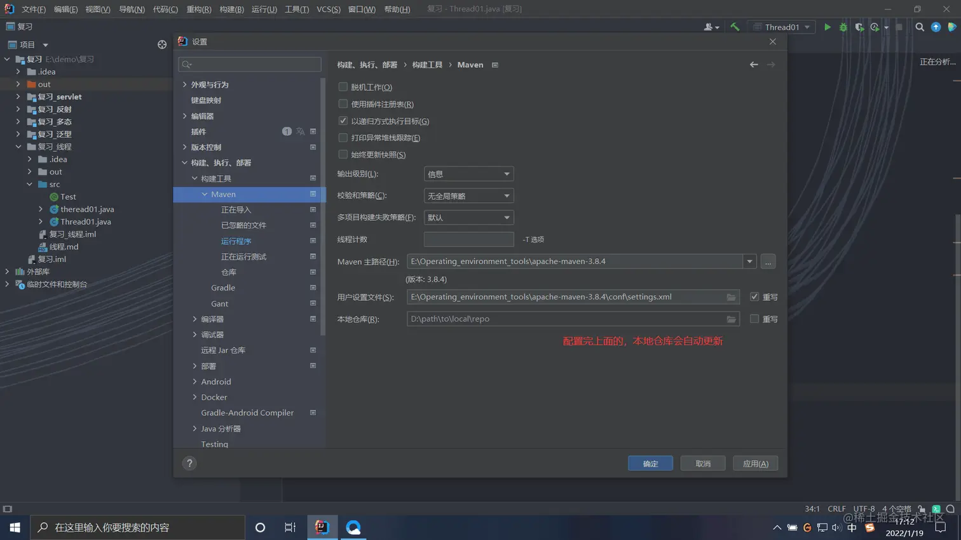This screenshot has height=540, width=961.
Task: Click the settings search field
Action: pyautogui.click(x=250, y=65)
